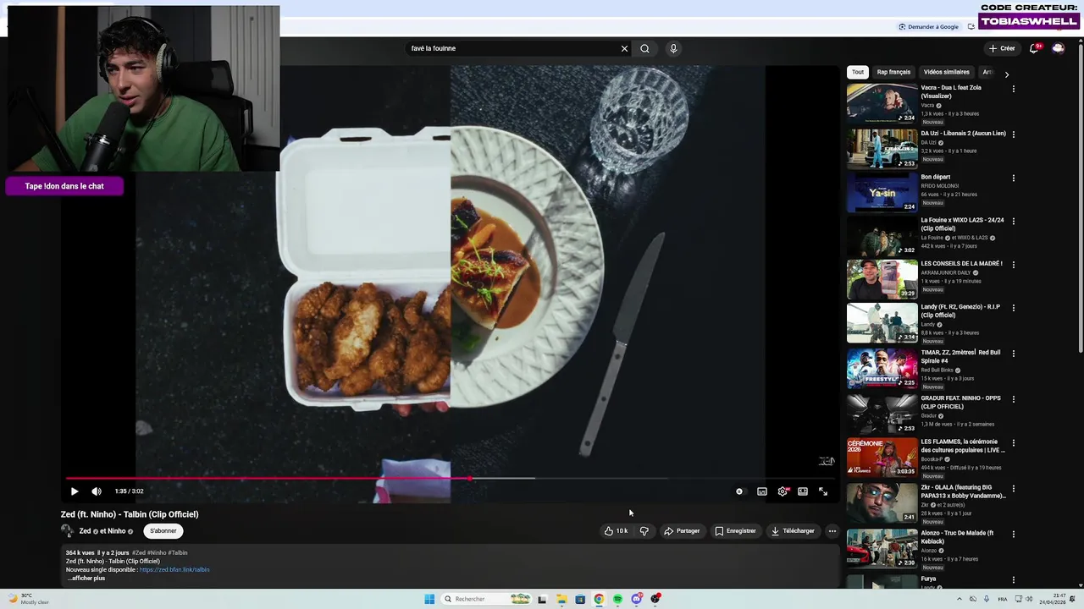This screenshot has height=609, width=1084.
Task: Dislike the video with the thumbs down
Action: pos(644,531)
